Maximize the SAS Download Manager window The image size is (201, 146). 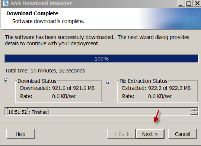[x=189, y=3]
